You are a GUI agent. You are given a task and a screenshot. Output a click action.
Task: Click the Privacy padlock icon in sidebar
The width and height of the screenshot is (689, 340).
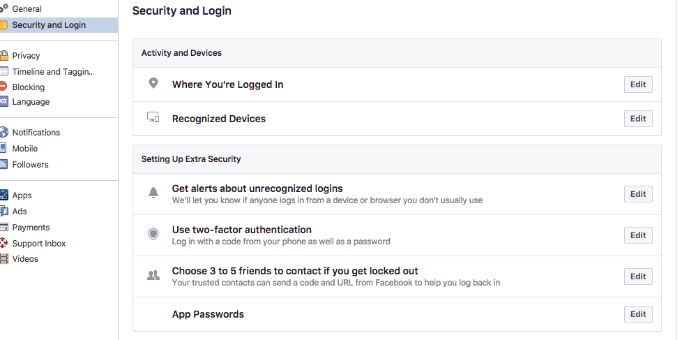point(4,55)
